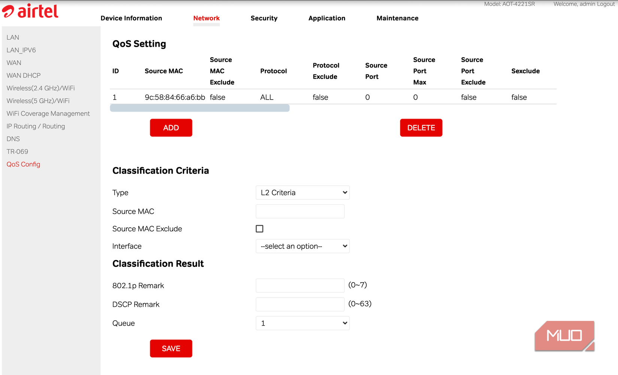Switch to the Network tab
Viewport: 618px width, 375px height.
click(206, 18)
